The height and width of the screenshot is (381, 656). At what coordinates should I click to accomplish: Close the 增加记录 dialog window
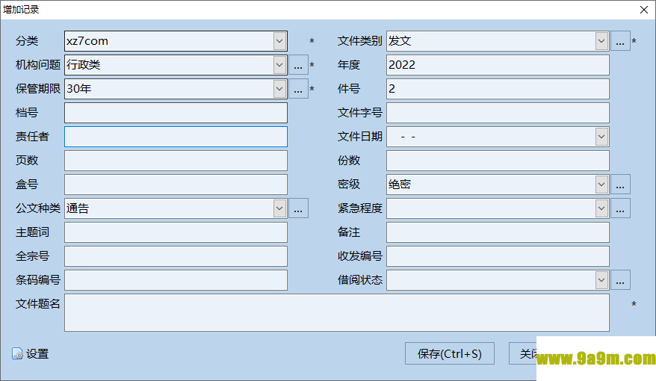[644, 10]
